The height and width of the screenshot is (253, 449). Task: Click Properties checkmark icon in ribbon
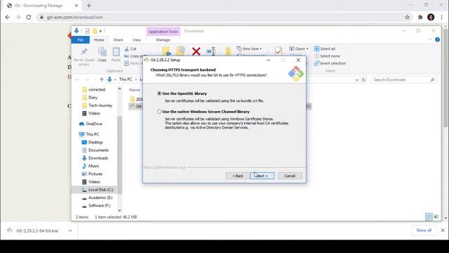(x=278, y=51)
